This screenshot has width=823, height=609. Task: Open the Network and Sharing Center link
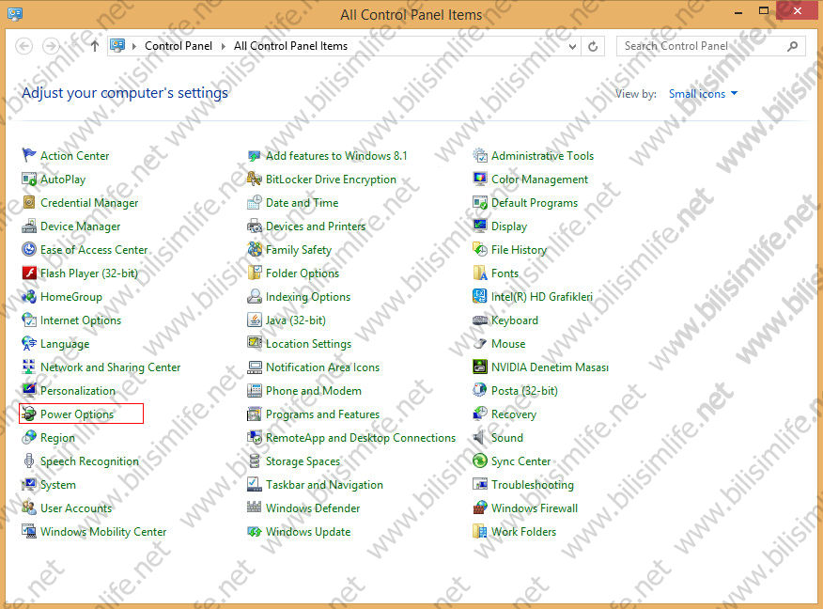click(110, 367)
